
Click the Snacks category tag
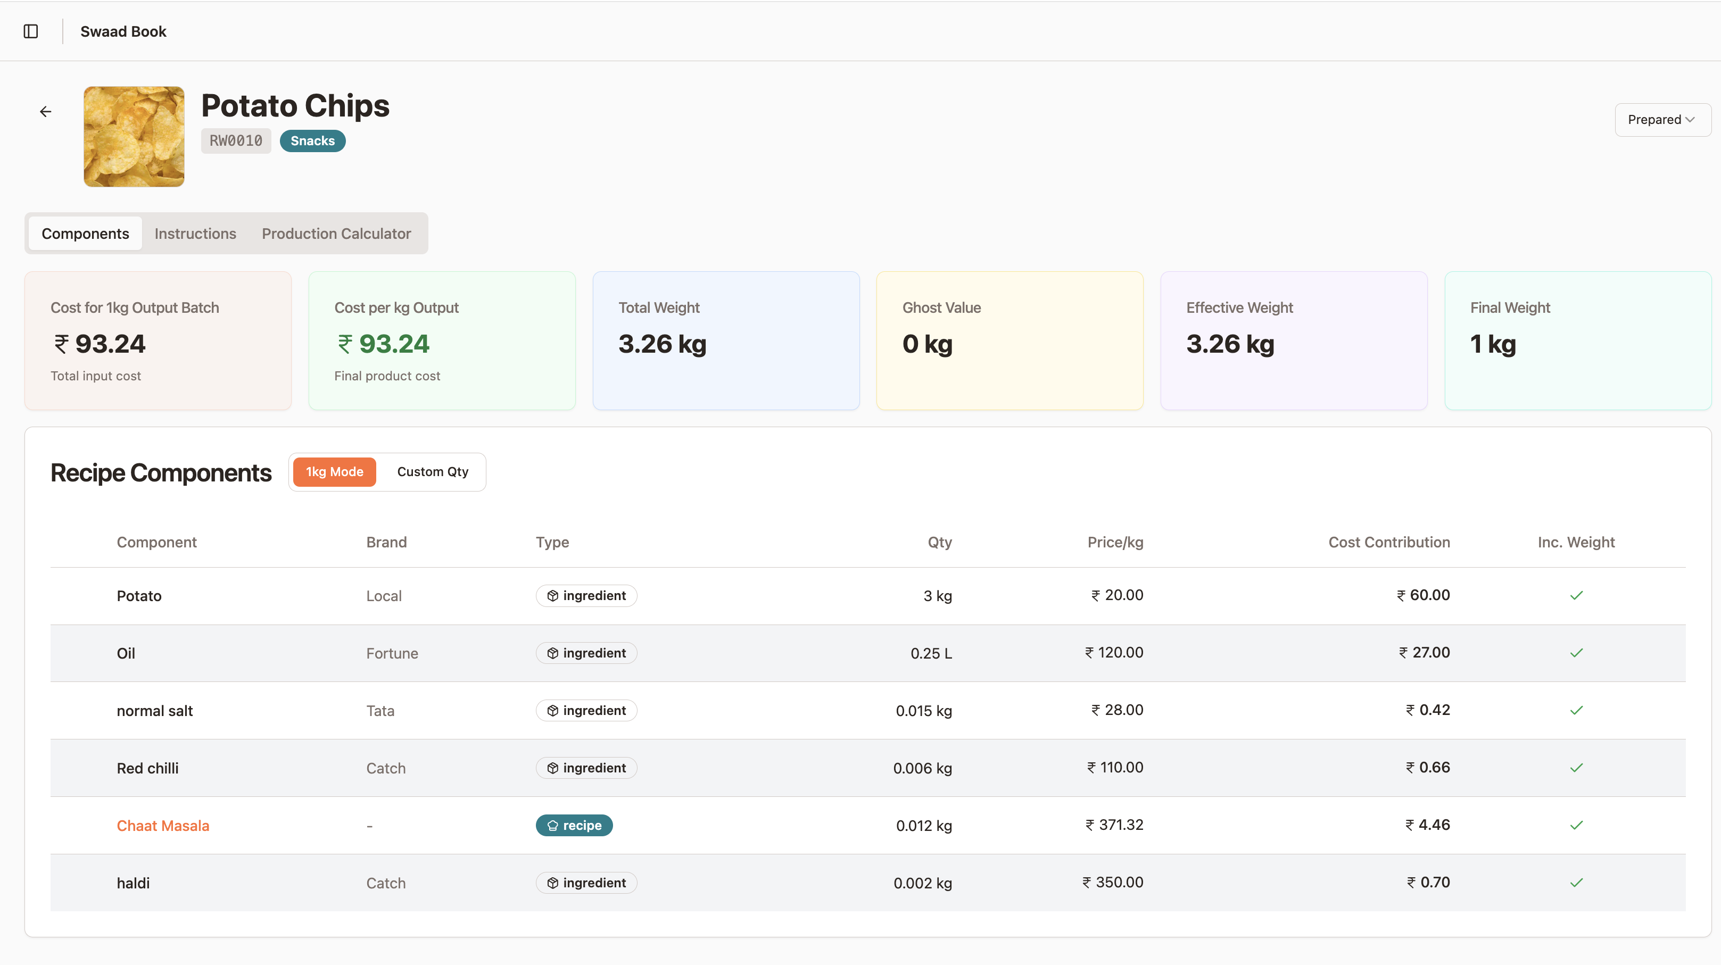click(x=312, y=141)
